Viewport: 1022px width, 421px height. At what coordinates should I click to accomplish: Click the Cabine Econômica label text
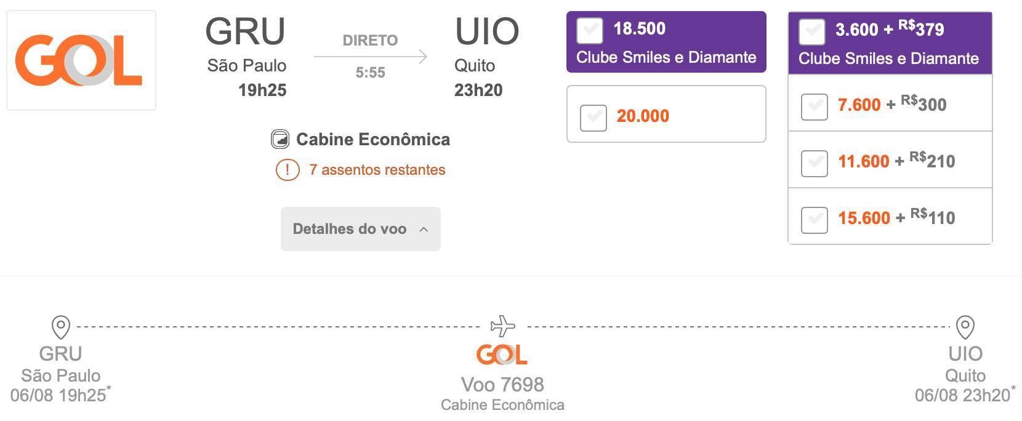373,140
